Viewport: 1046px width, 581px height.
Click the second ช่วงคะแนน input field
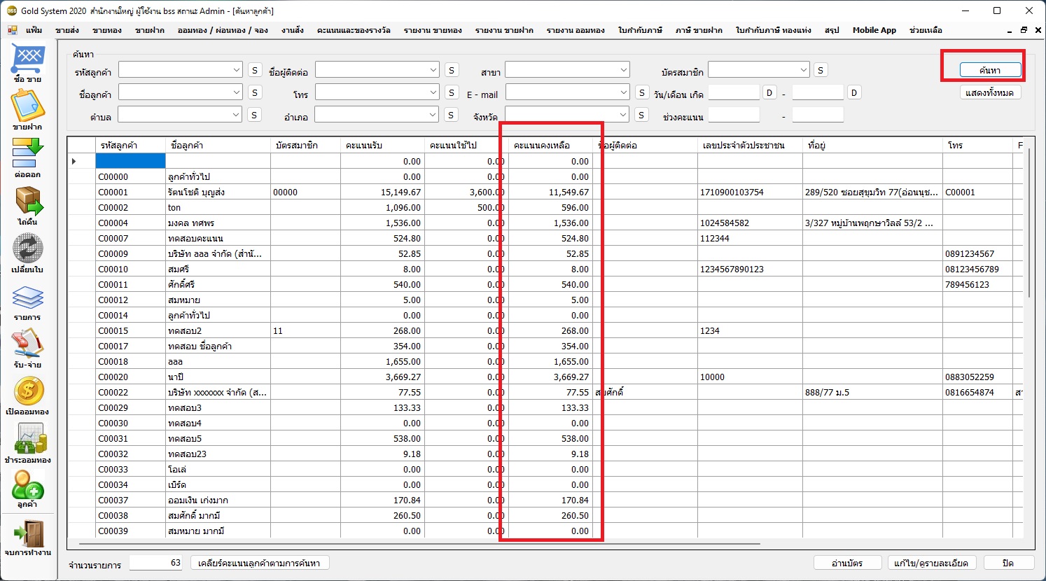point(818,115)
